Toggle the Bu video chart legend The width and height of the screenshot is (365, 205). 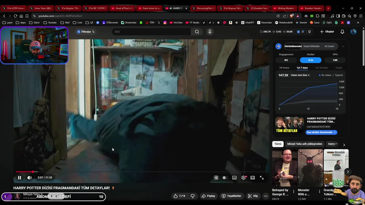(325, 75)
